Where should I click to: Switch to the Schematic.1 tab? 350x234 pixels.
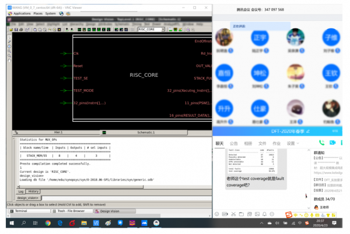[144, 133]
